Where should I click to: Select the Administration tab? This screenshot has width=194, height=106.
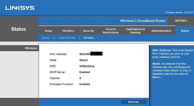point(161,31)
